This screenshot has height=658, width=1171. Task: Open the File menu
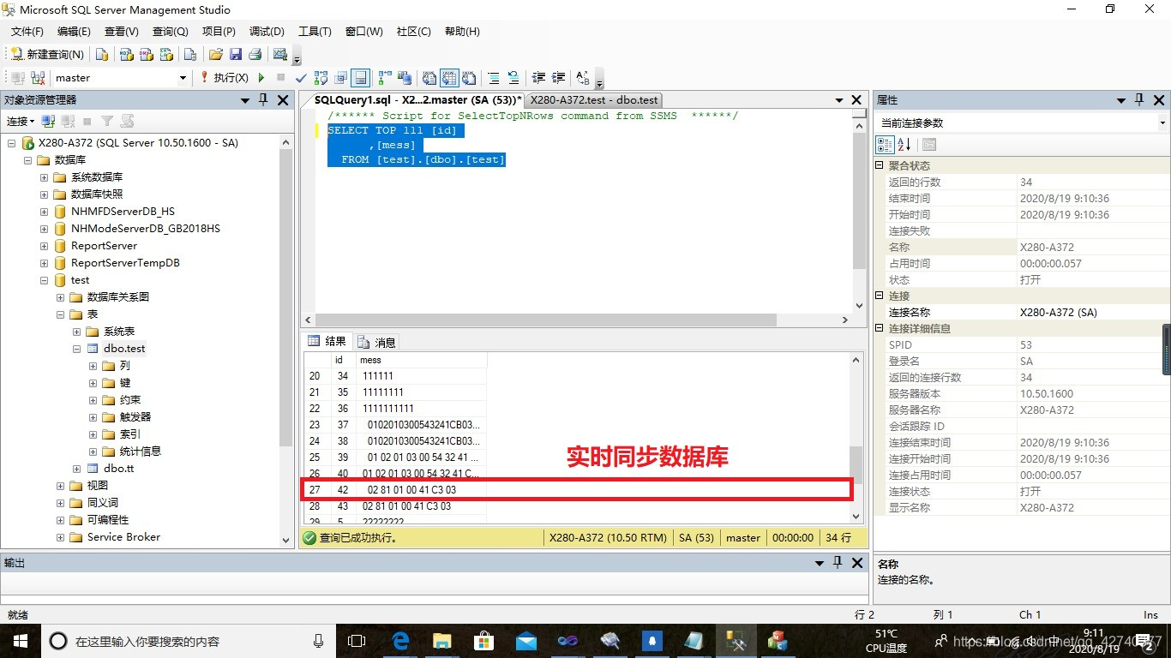point(27,31)
